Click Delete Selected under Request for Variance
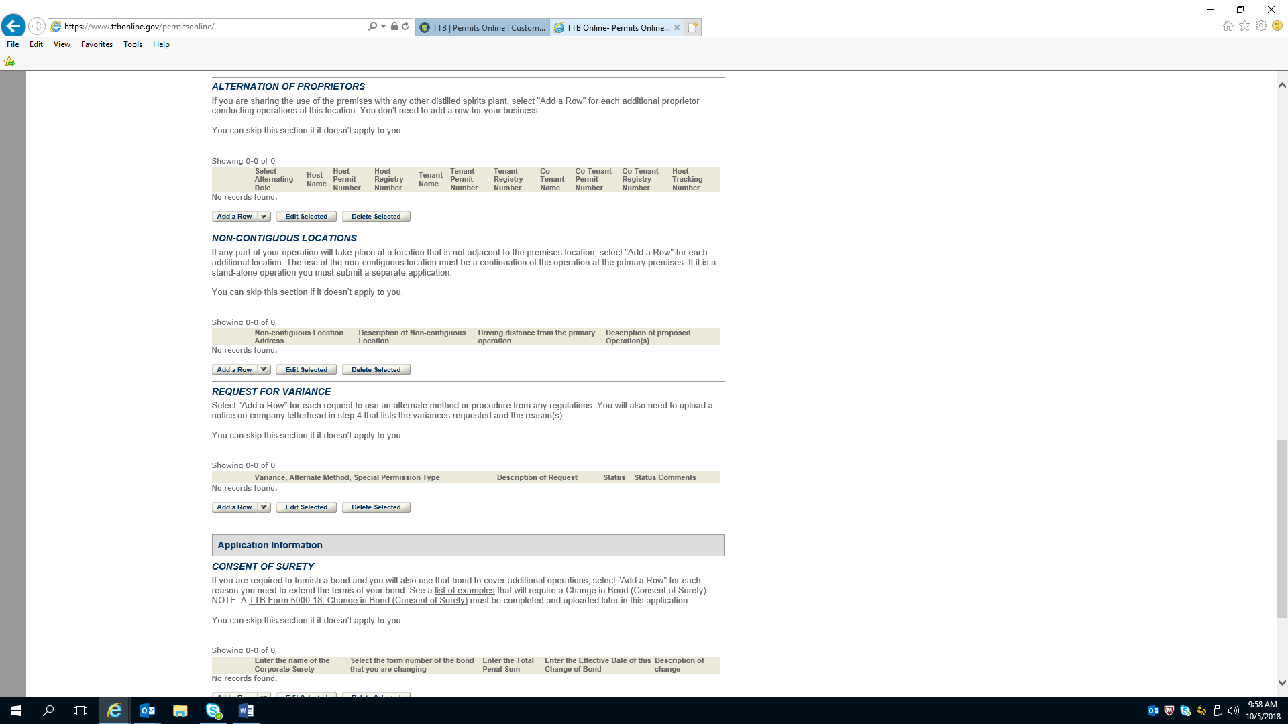 [x=376, y=507]
